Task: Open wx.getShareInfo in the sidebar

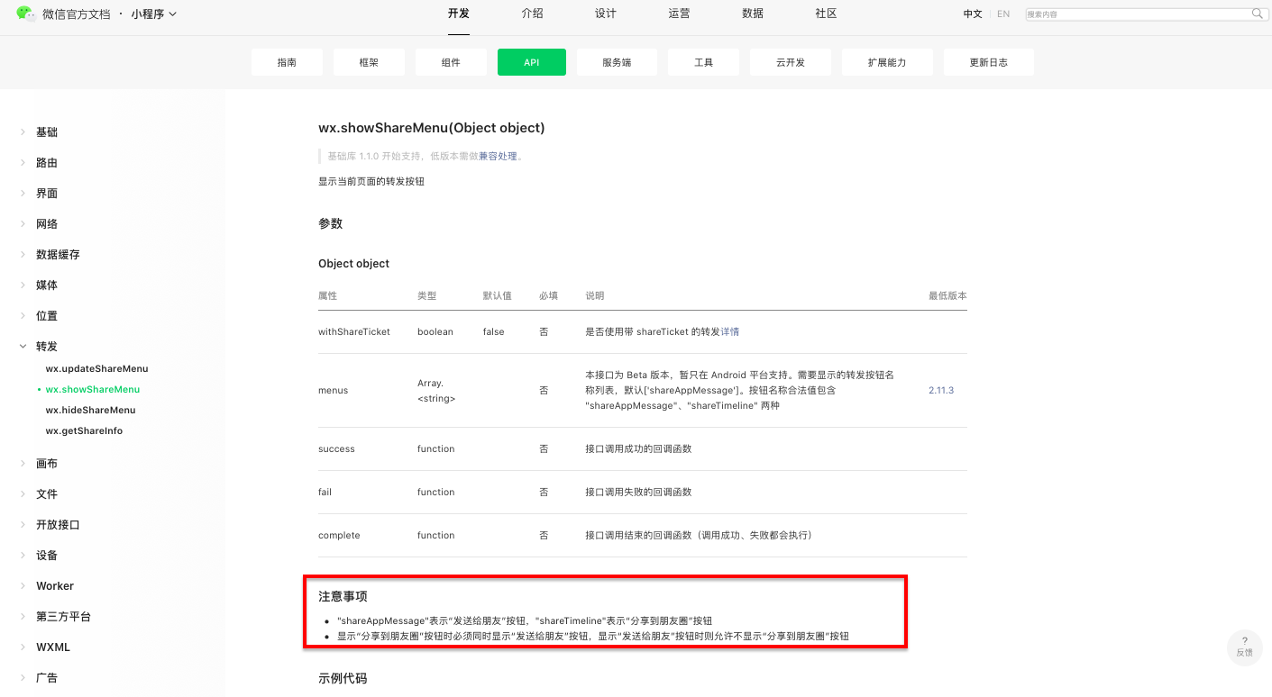Action: click(x=84, y=430)
